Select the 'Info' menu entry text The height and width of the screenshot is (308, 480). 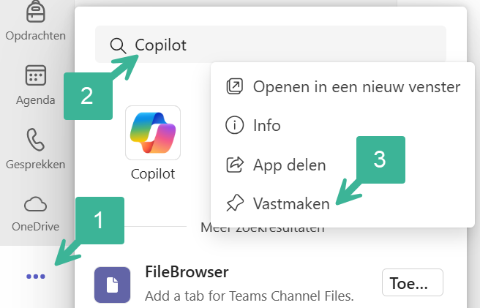267,126
